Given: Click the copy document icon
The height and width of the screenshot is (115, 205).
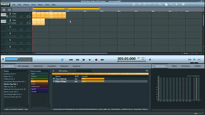Looking at the screenshot, I should [x=160, y=5].
